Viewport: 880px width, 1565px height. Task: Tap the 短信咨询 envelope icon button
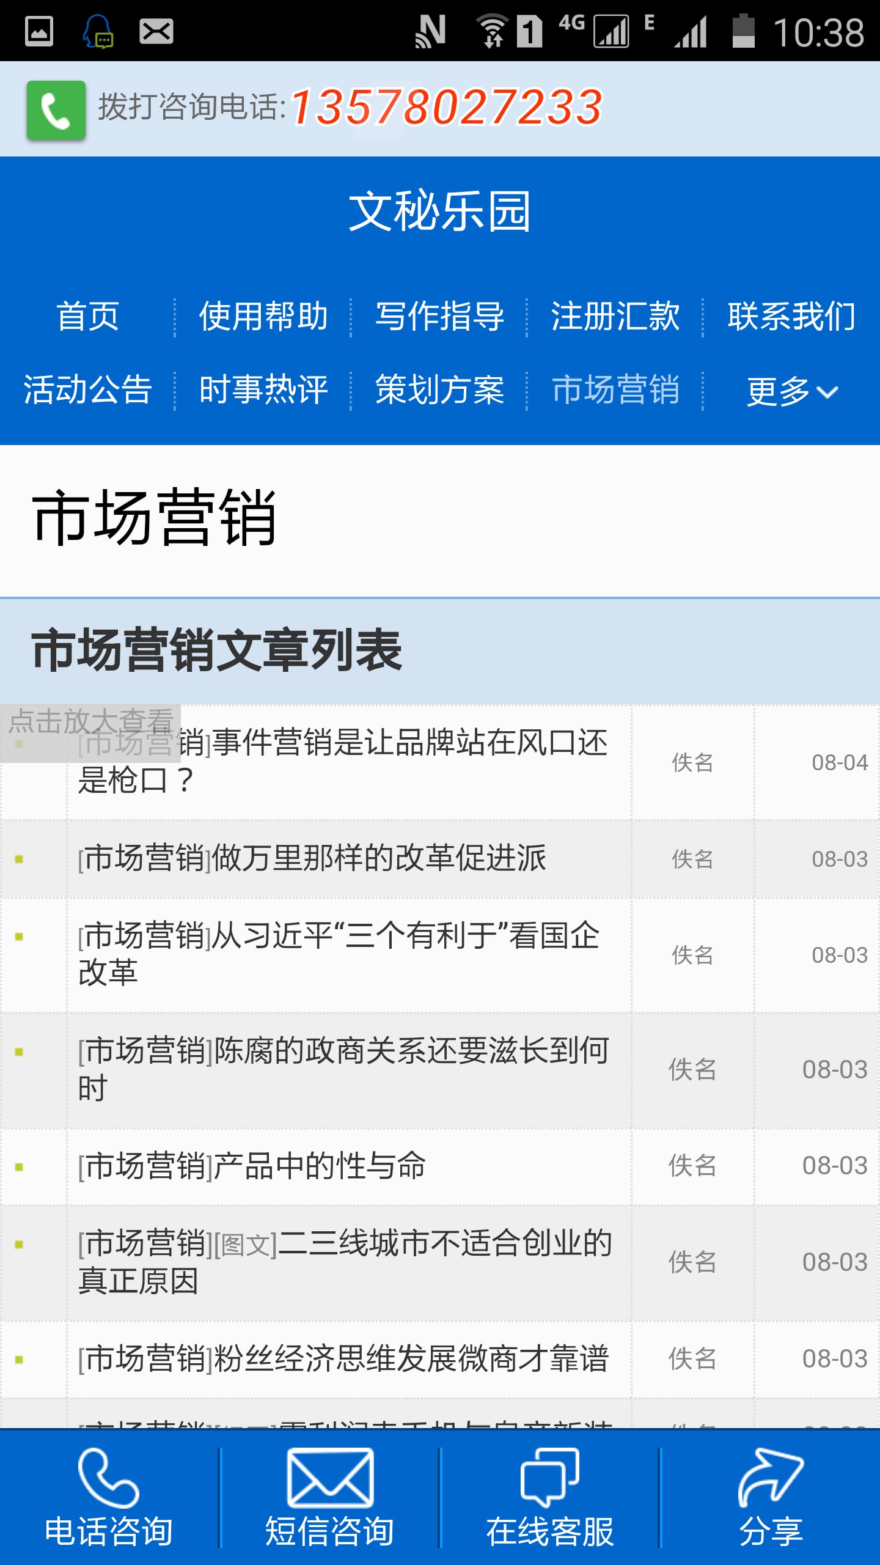[329, 1497]
